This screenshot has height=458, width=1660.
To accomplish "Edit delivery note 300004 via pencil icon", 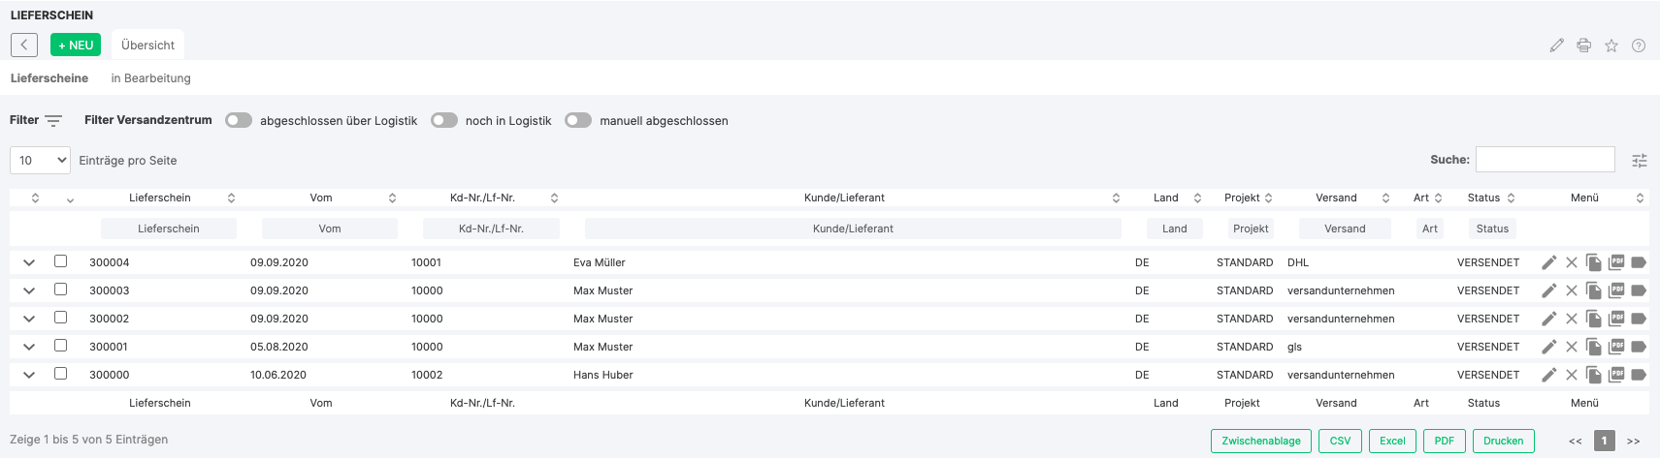I will [1549, 262].
